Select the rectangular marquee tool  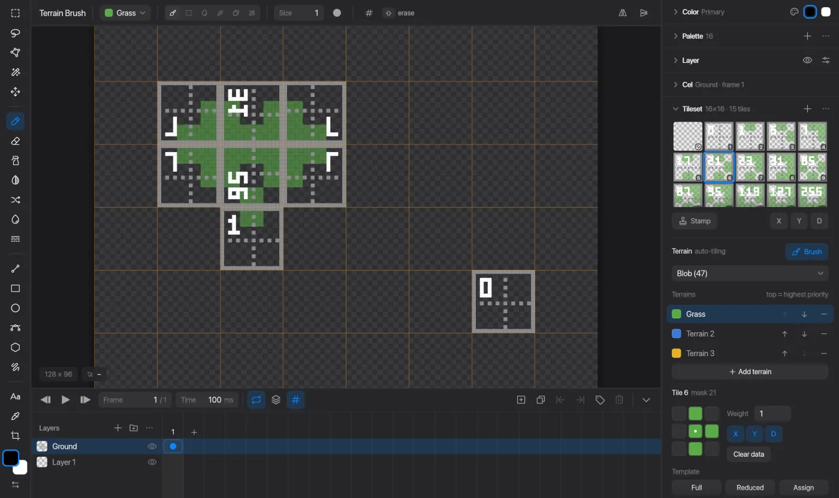point(16,13)
